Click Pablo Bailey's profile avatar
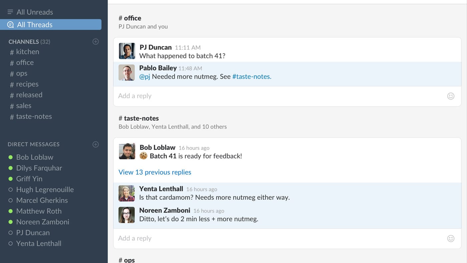Viewport: 467px width, 263px height. pos(127,72)
